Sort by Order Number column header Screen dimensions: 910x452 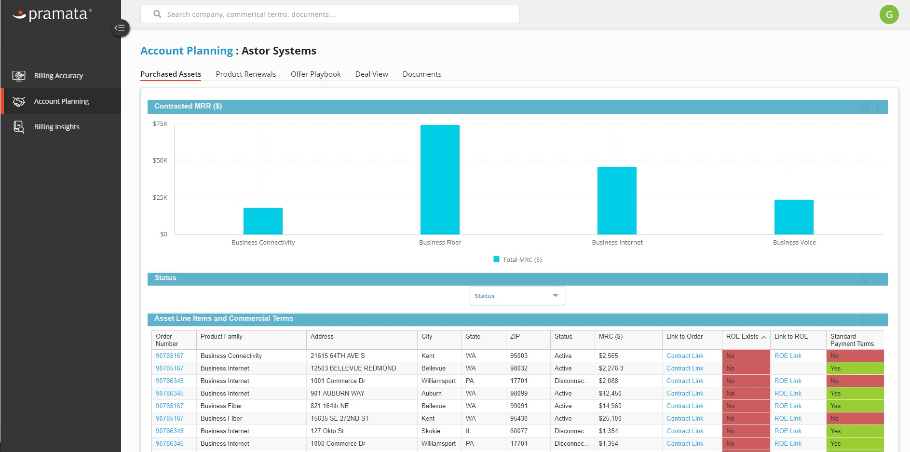click(174, 340)
